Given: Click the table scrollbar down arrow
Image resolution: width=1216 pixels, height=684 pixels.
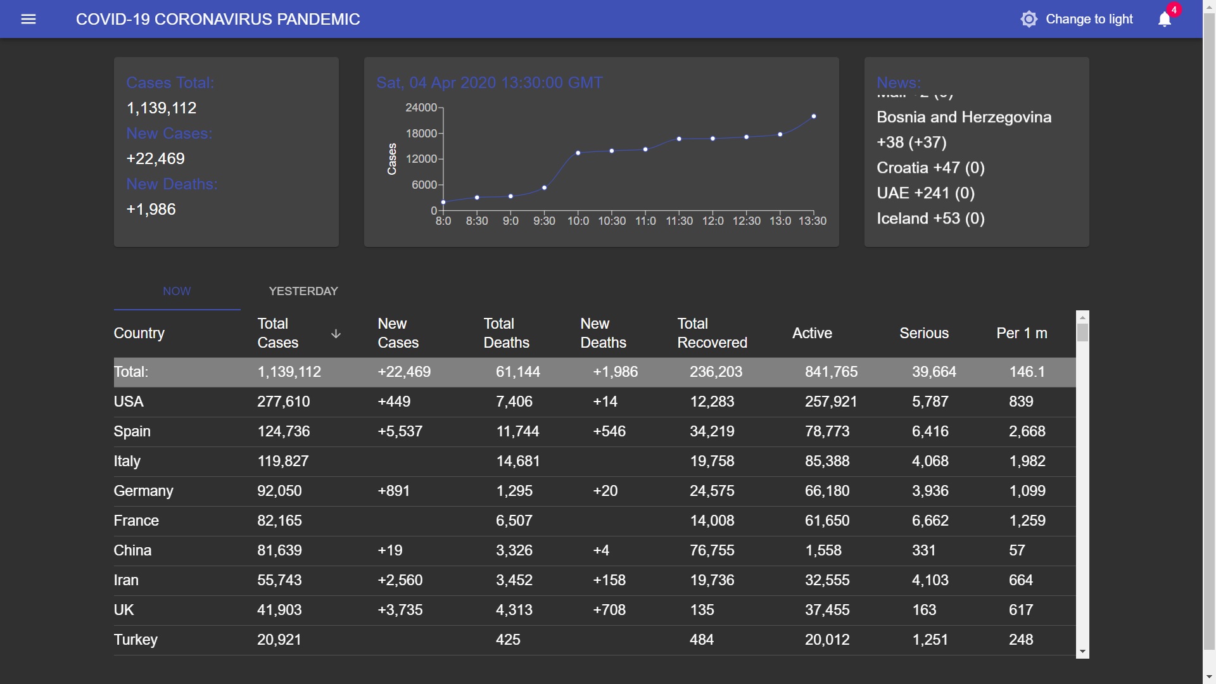Looking at the screenshot, I should 1082,652.
